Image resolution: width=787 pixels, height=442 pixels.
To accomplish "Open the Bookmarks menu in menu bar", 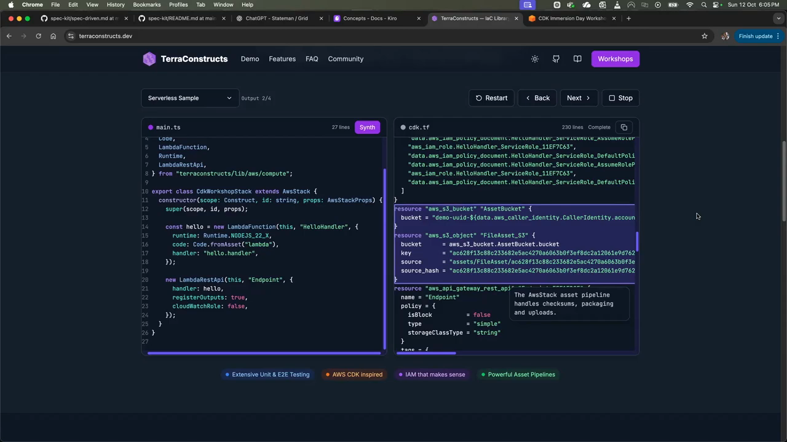I will pos(146,5).
